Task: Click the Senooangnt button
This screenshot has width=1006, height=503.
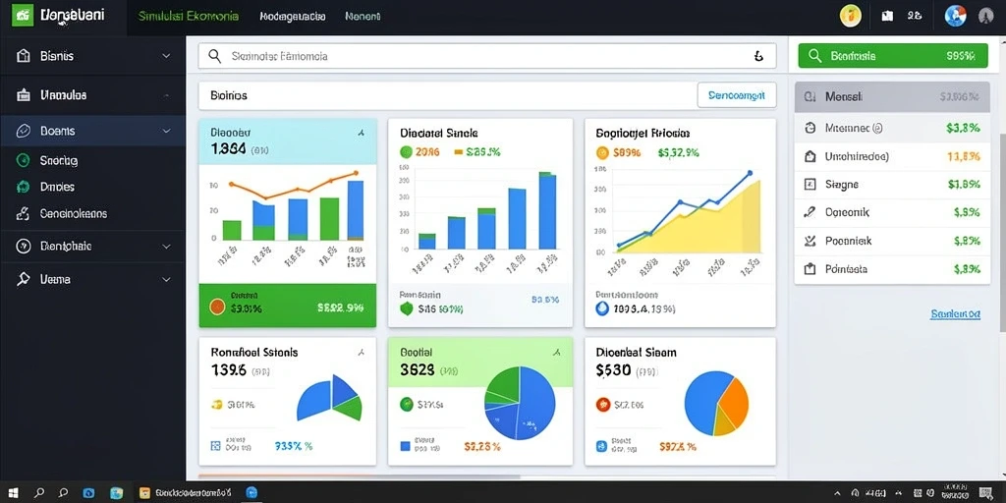Action: (737, 95)
